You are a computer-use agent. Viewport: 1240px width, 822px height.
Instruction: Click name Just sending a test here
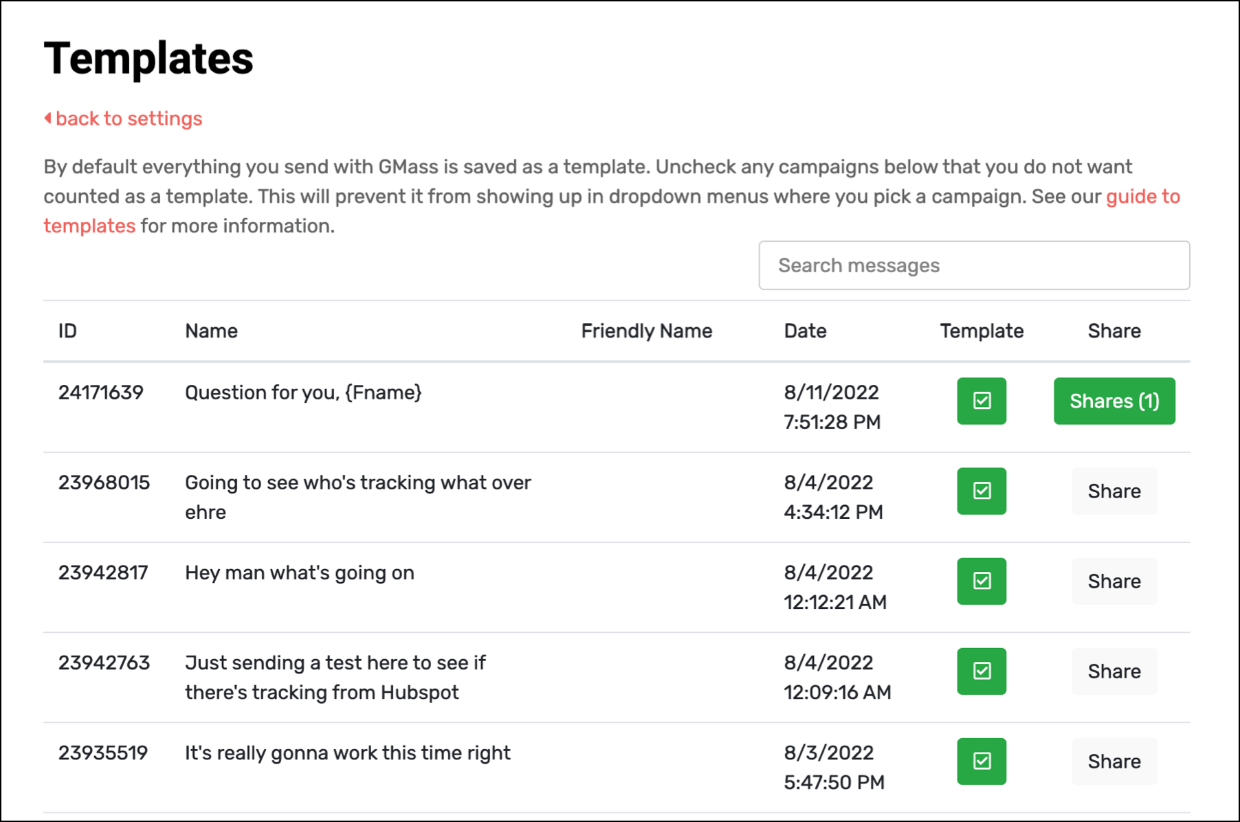[x=335, y=677]
